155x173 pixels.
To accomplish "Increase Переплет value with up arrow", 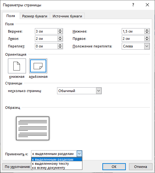I will coord(60,45).
